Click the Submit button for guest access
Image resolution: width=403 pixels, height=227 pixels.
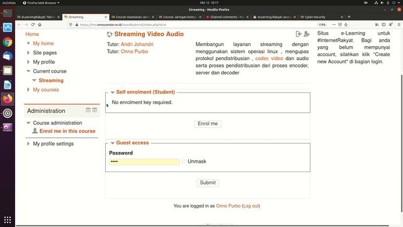208,183
